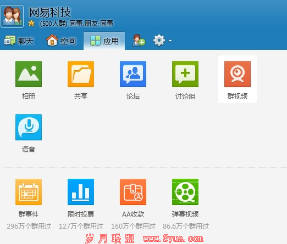Open the 限时投票 poll app
The width and height of the screenshot is (287, 244).
tap(81, 192)
